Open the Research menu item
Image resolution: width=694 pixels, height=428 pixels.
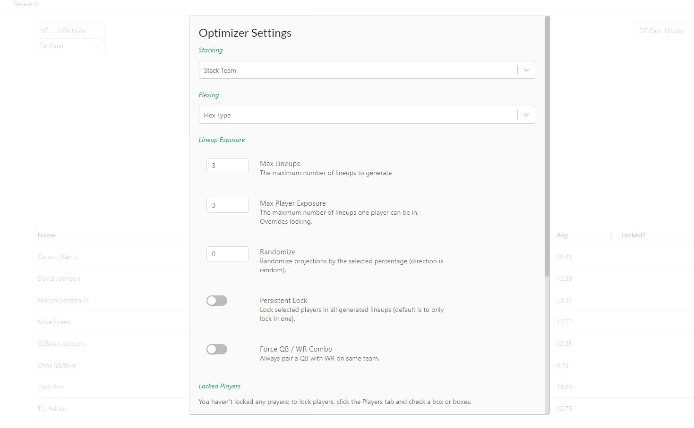click(27, 4)
